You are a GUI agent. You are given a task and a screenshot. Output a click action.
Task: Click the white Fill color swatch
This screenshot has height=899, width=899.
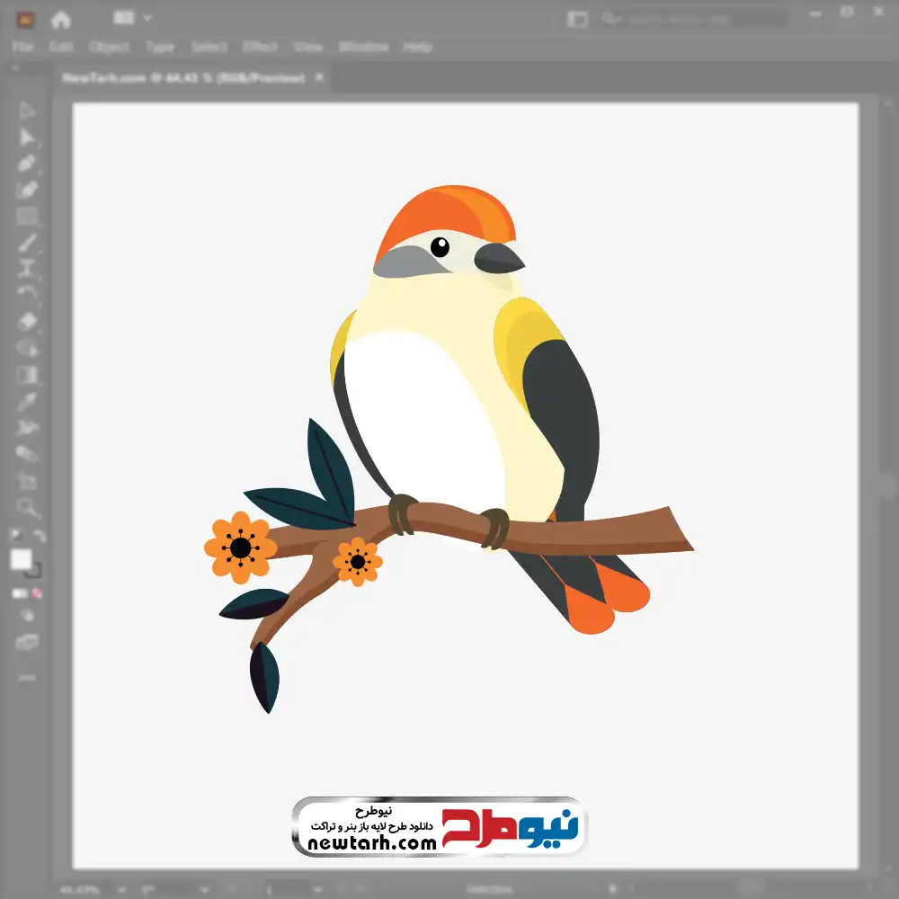click(21, 559)
